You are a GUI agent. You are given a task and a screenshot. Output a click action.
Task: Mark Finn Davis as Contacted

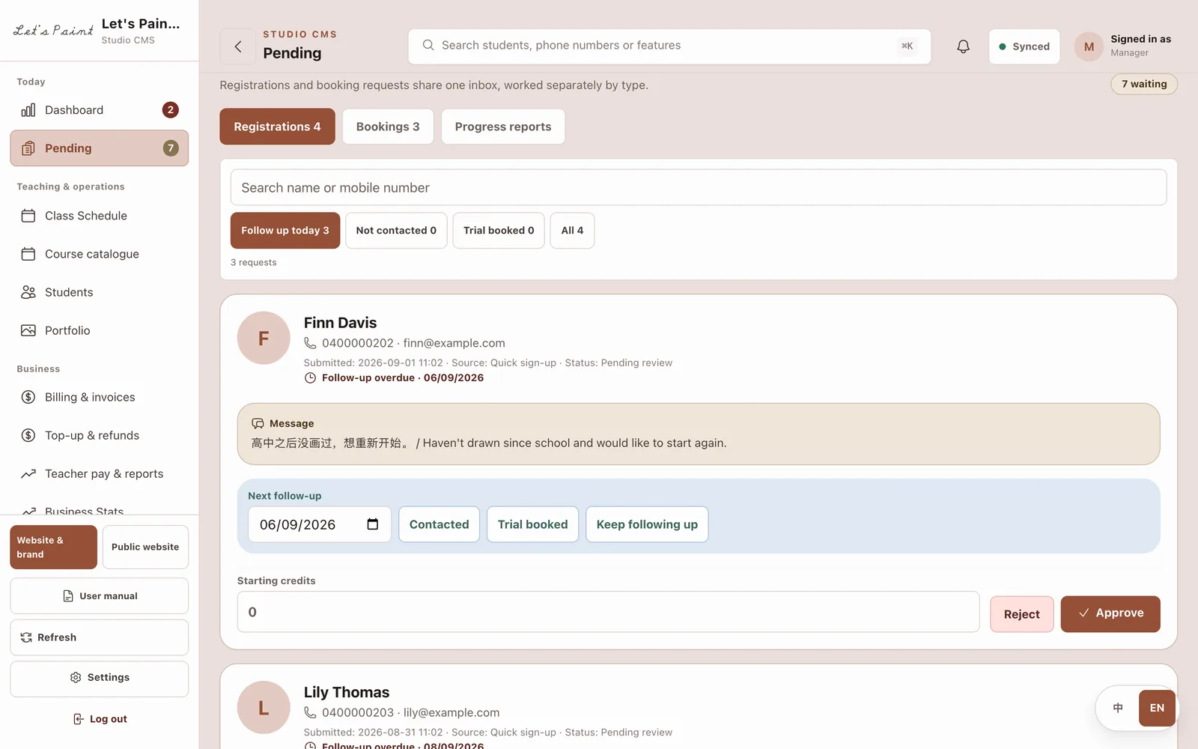point(440,524)
